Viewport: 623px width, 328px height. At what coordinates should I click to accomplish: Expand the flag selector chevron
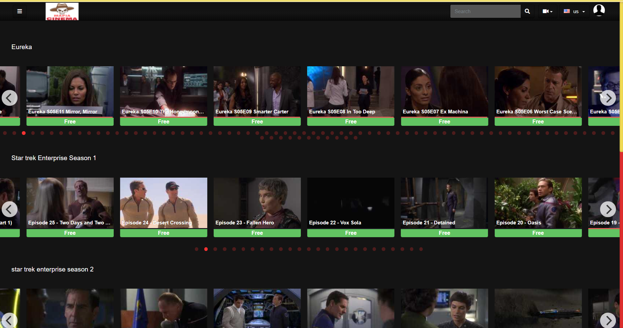point(584,11)
